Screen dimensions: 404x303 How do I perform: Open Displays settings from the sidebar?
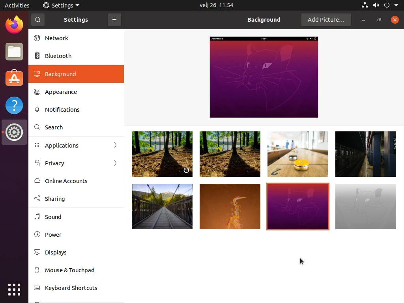[x=56, y=252]
